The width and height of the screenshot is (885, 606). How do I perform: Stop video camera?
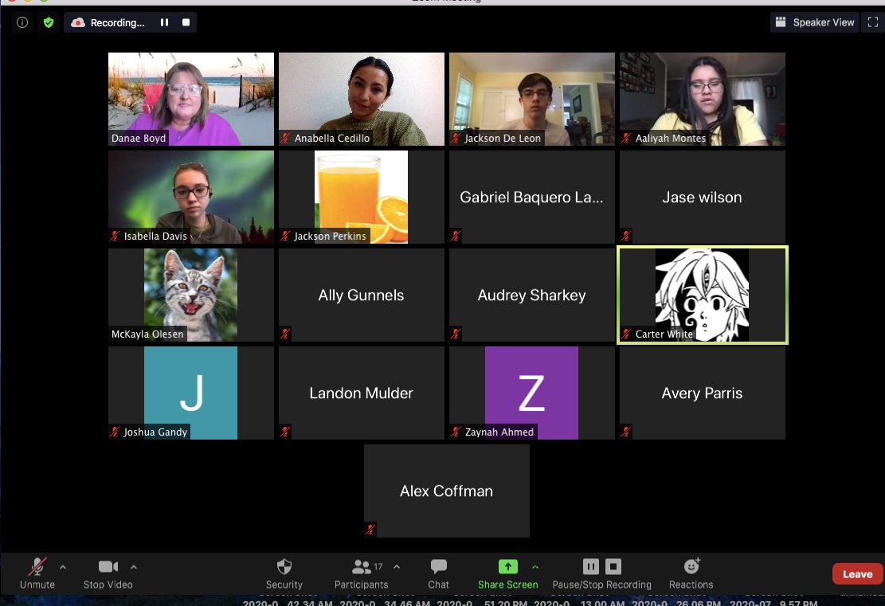pos(108,573)
